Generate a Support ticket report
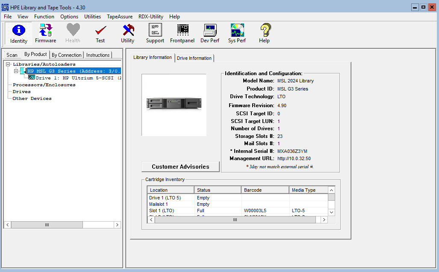 point(155,34)
